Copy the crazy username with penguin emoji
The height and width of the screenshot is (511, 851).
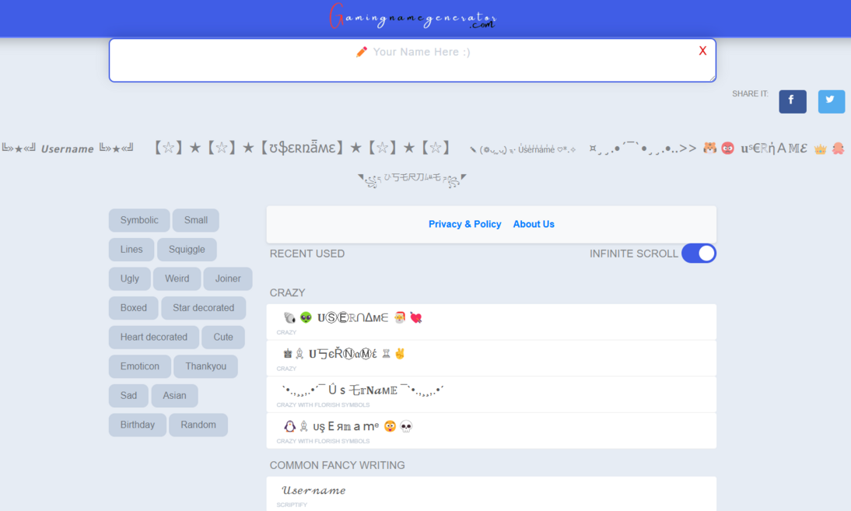[348, 426]
